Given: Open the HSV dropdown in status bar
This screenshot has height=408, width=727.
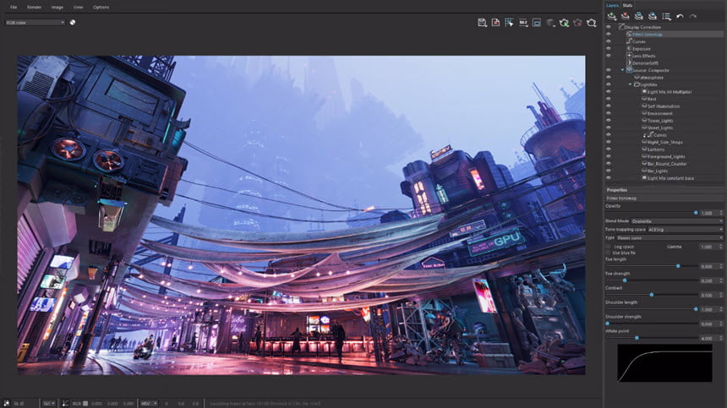Looking at the screenshot, I should coord(149,404).
